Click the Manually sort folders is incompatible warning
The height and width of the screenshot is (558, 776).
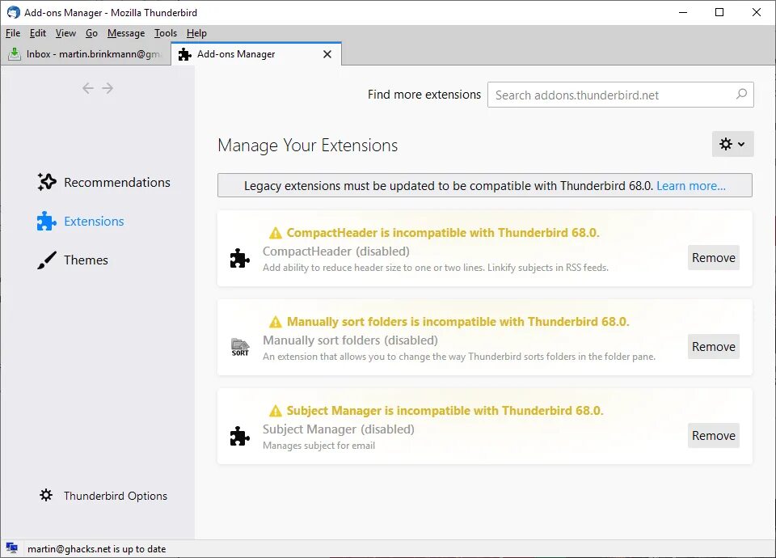[458, 322]
